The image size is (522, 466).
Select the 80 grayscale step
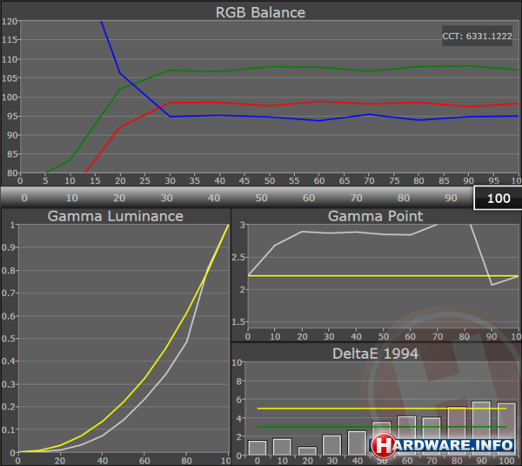[x=403, y=198]
